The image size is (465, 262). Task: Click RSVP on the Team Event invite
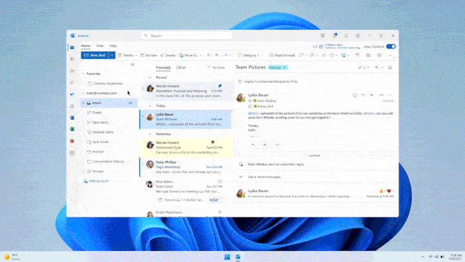coord(214,200)
